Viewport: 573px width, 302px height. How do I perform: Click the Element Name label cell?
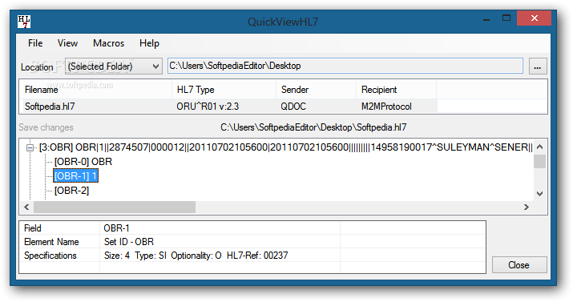[59, 242]
